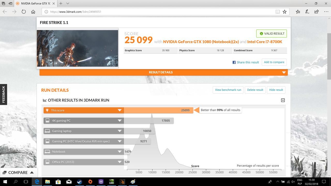
Task: Toggle reading view in address bar
Action: [277, 12]
